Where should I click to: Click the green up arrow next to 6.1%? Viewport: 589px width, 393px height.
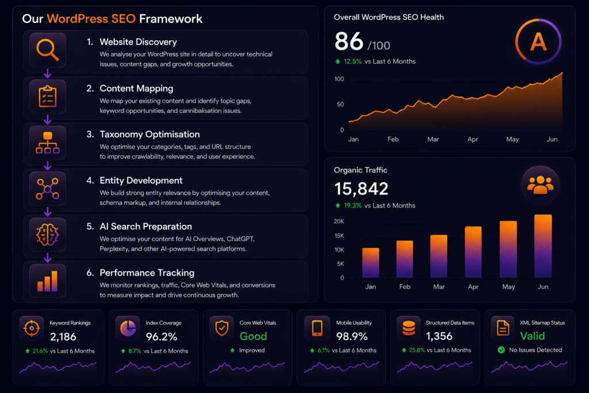pos(312,350)
